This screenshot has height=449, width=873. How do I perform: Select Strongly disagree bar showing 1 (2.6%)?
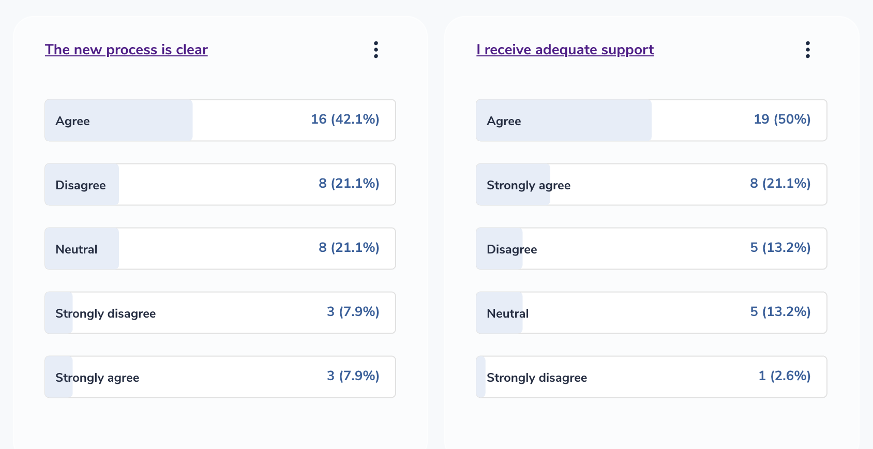pos(652,377)
